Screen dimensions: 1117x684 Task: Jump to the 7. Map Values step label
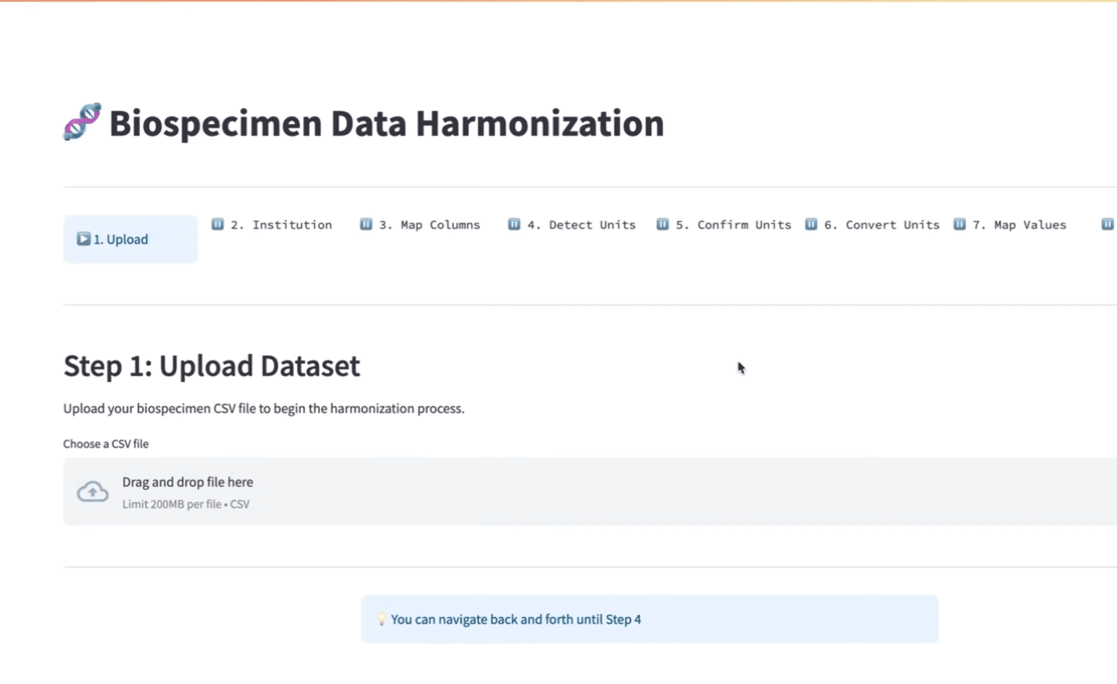(1030, 225)
